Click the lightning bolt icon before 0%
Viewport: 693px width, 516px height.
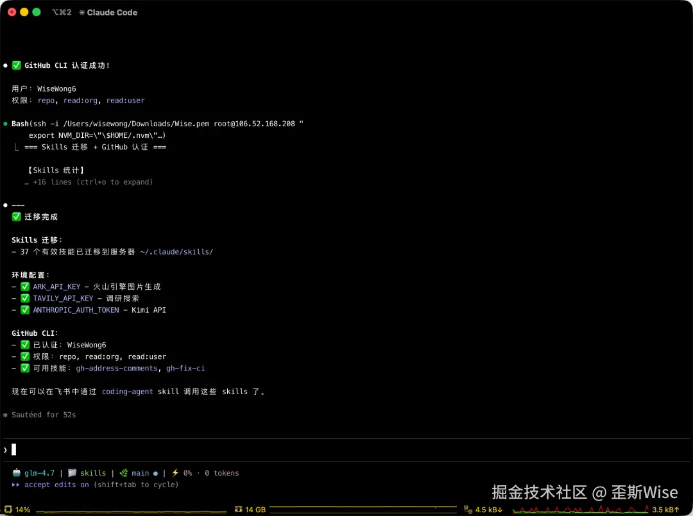coord(175,473)
